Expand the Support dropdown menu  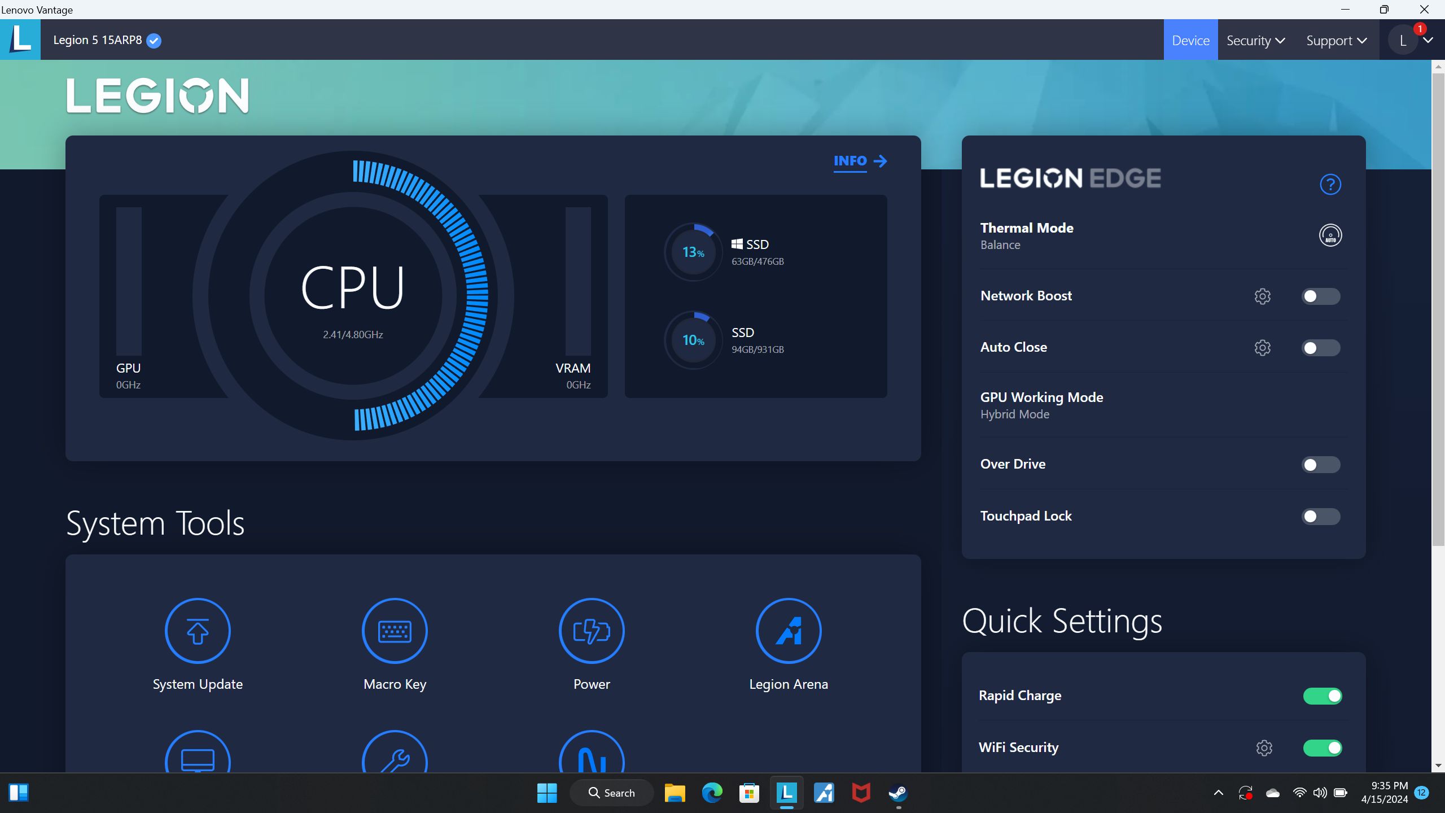(x=1335, y=41)
